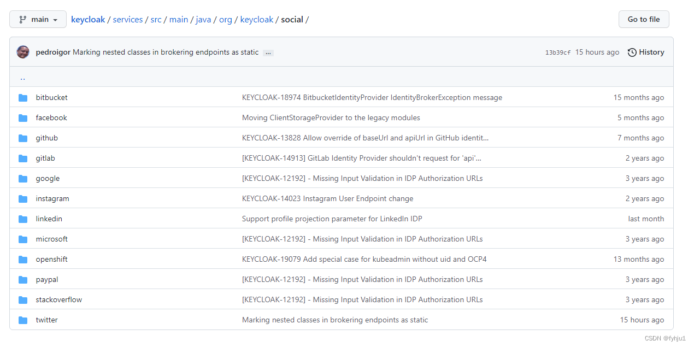The image size is (694, 347).
Task: Navigate to the services breadcrumb link
Action: click(127, 19)
